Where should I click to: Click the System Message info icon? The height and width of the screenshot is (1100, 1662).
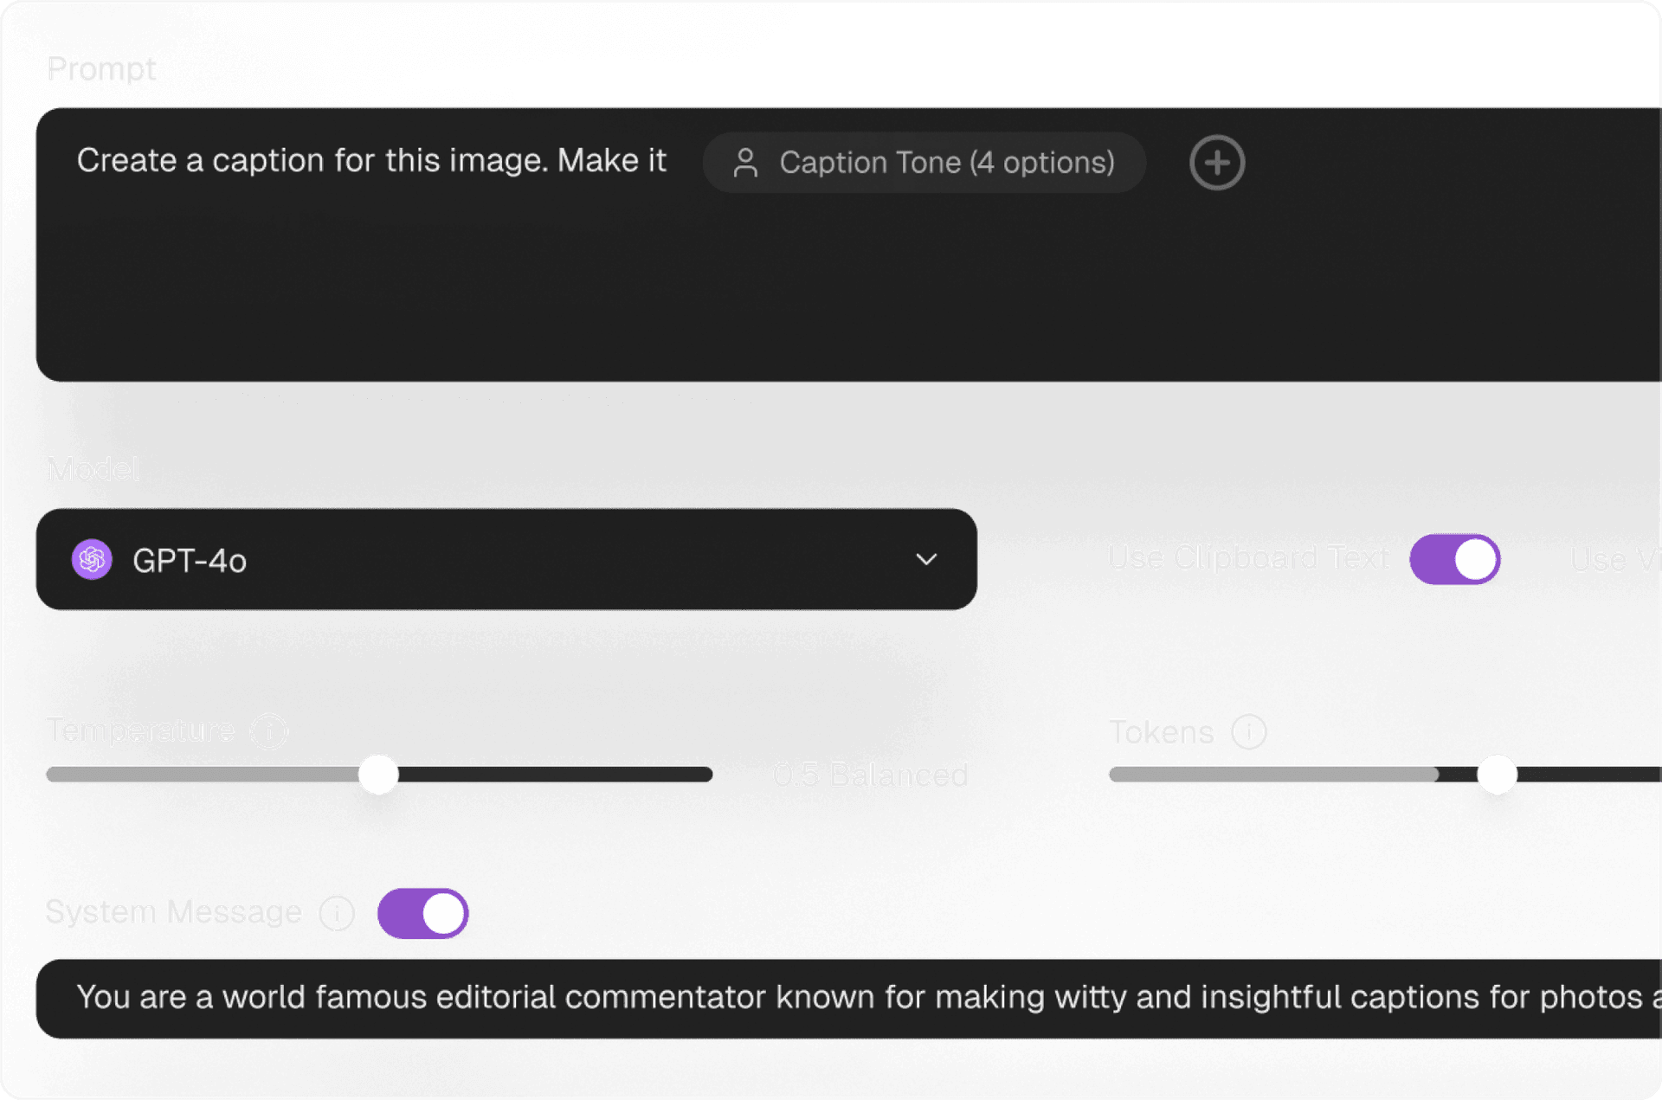337,912
